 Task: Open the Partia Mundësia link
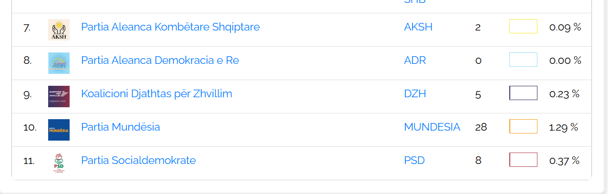click(x=120, y=127)
